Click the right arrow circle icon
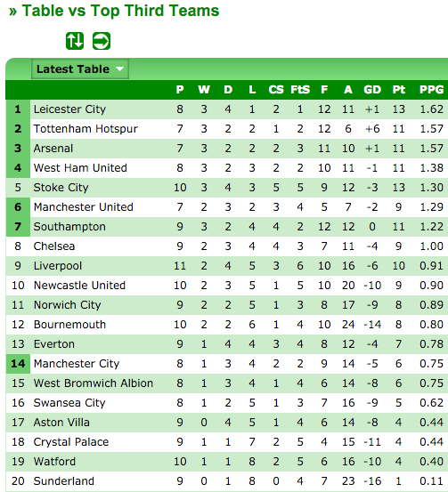Image resolution: width=448 pixels, height=492 pixels. 102,41
